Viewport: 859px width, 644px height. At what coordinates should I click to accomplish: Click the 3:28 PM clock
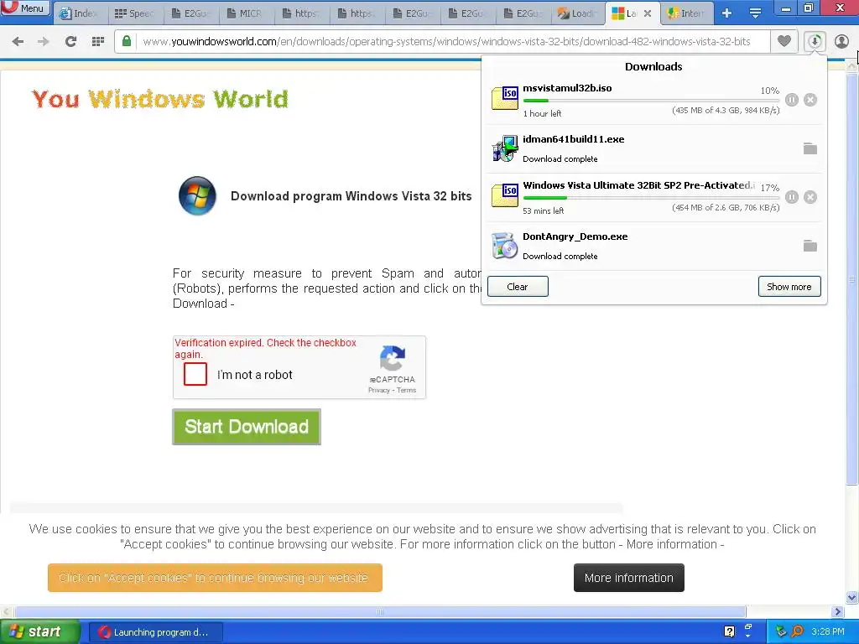[828, 632]
